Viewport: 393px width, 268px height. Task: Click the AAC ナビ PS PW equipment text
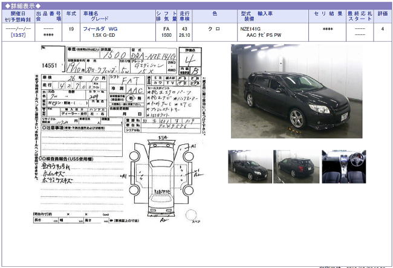click(x=264, y=35)
